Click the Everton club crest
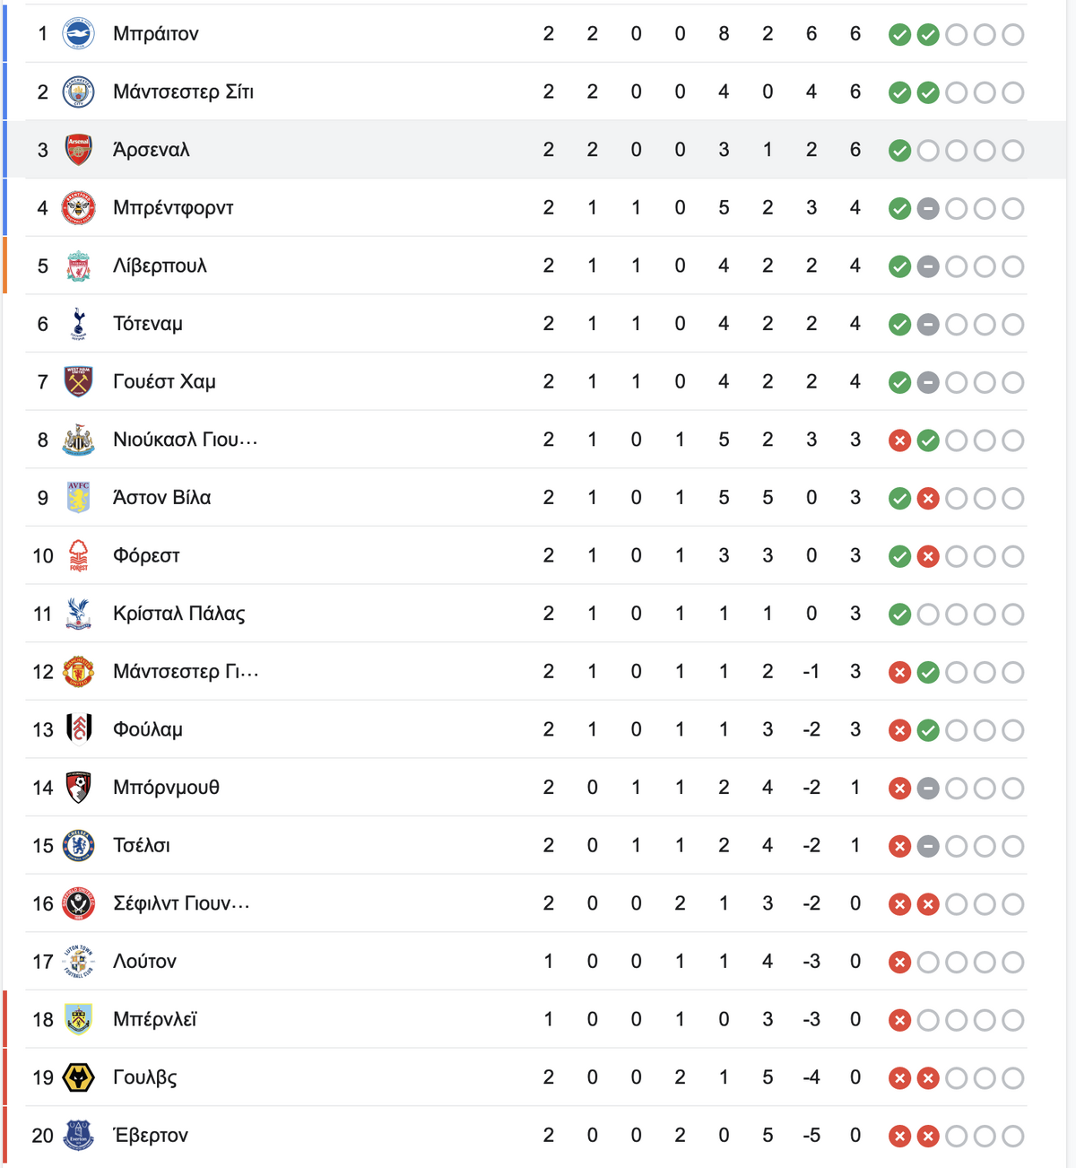This screenshot has width=1076, height=1168. pos(78,1135)
